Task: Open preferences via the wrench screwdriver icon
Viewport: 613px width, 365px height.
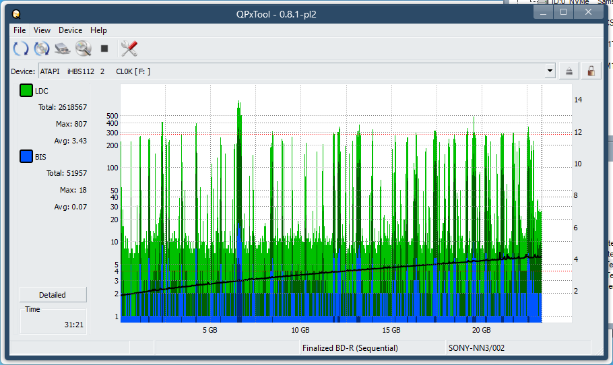Action: (x=129, y=48)
